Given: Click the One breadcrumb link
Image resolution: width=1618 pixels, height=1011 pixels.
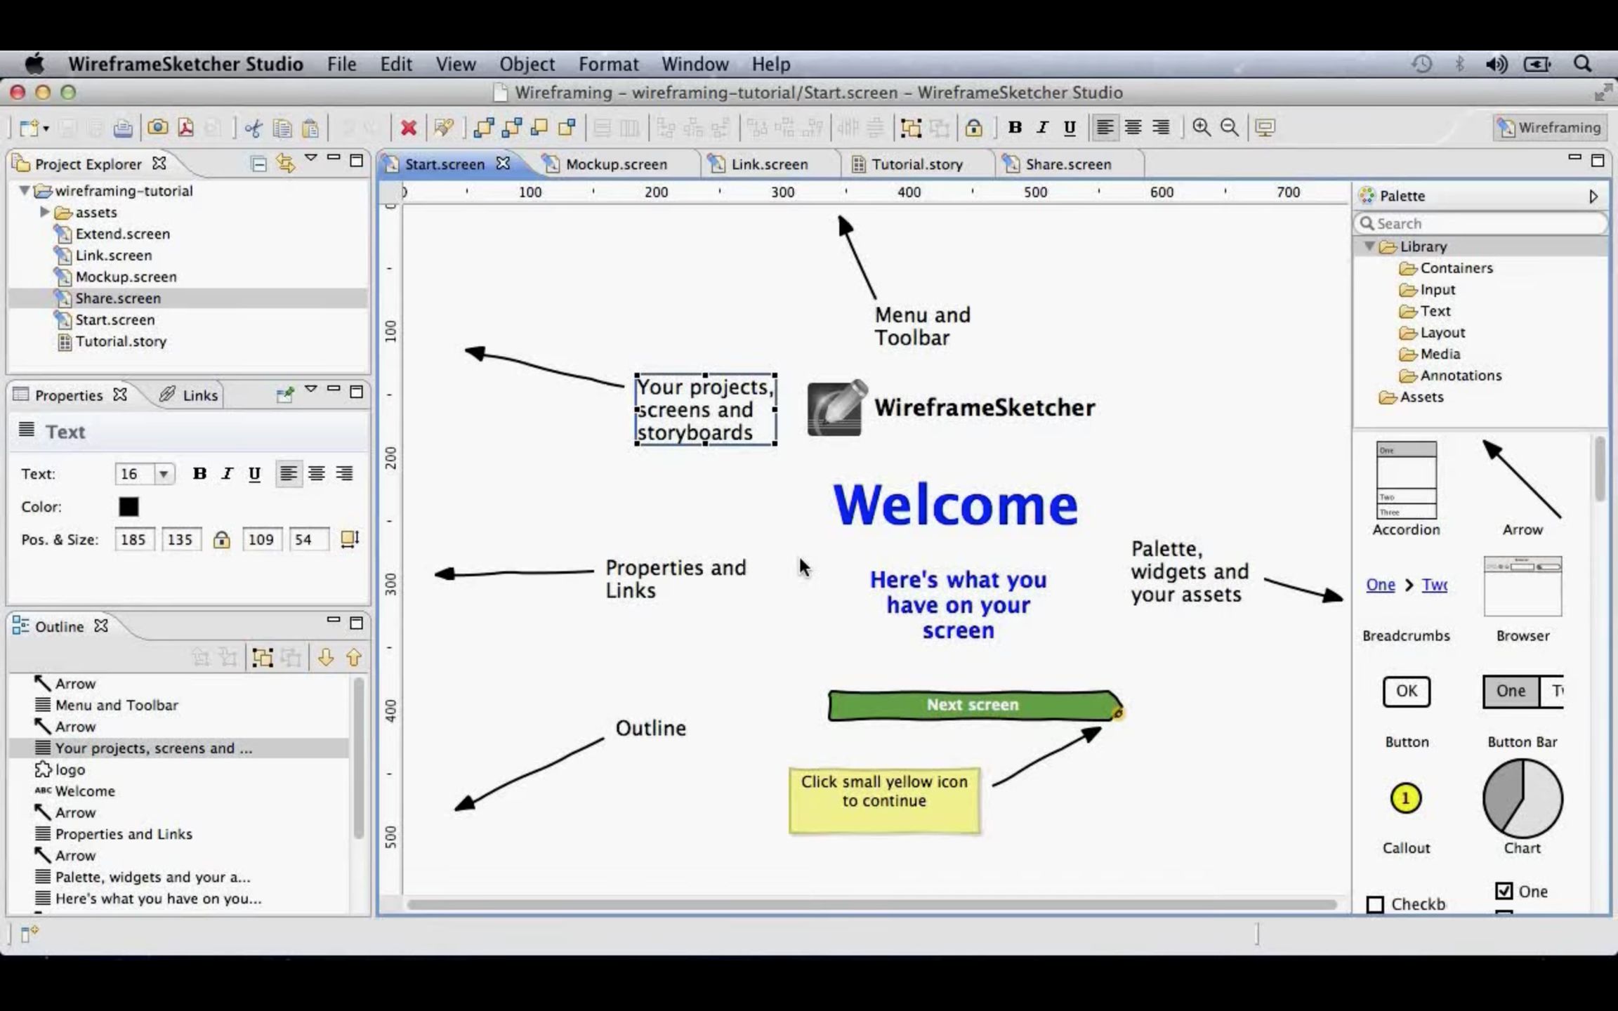Looking at the screenshot, I should pyautogui.click(x=1379, y=584).
